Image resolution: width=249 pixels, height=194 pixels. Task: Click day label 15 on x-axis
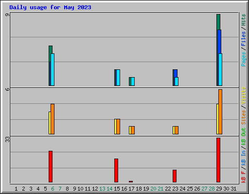click(117, 189)
